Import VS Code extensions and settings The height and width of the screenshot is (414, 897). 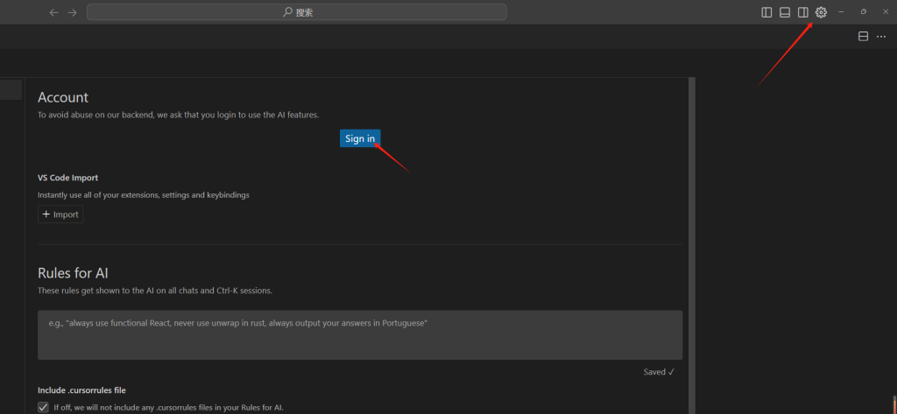click(60, 214)
